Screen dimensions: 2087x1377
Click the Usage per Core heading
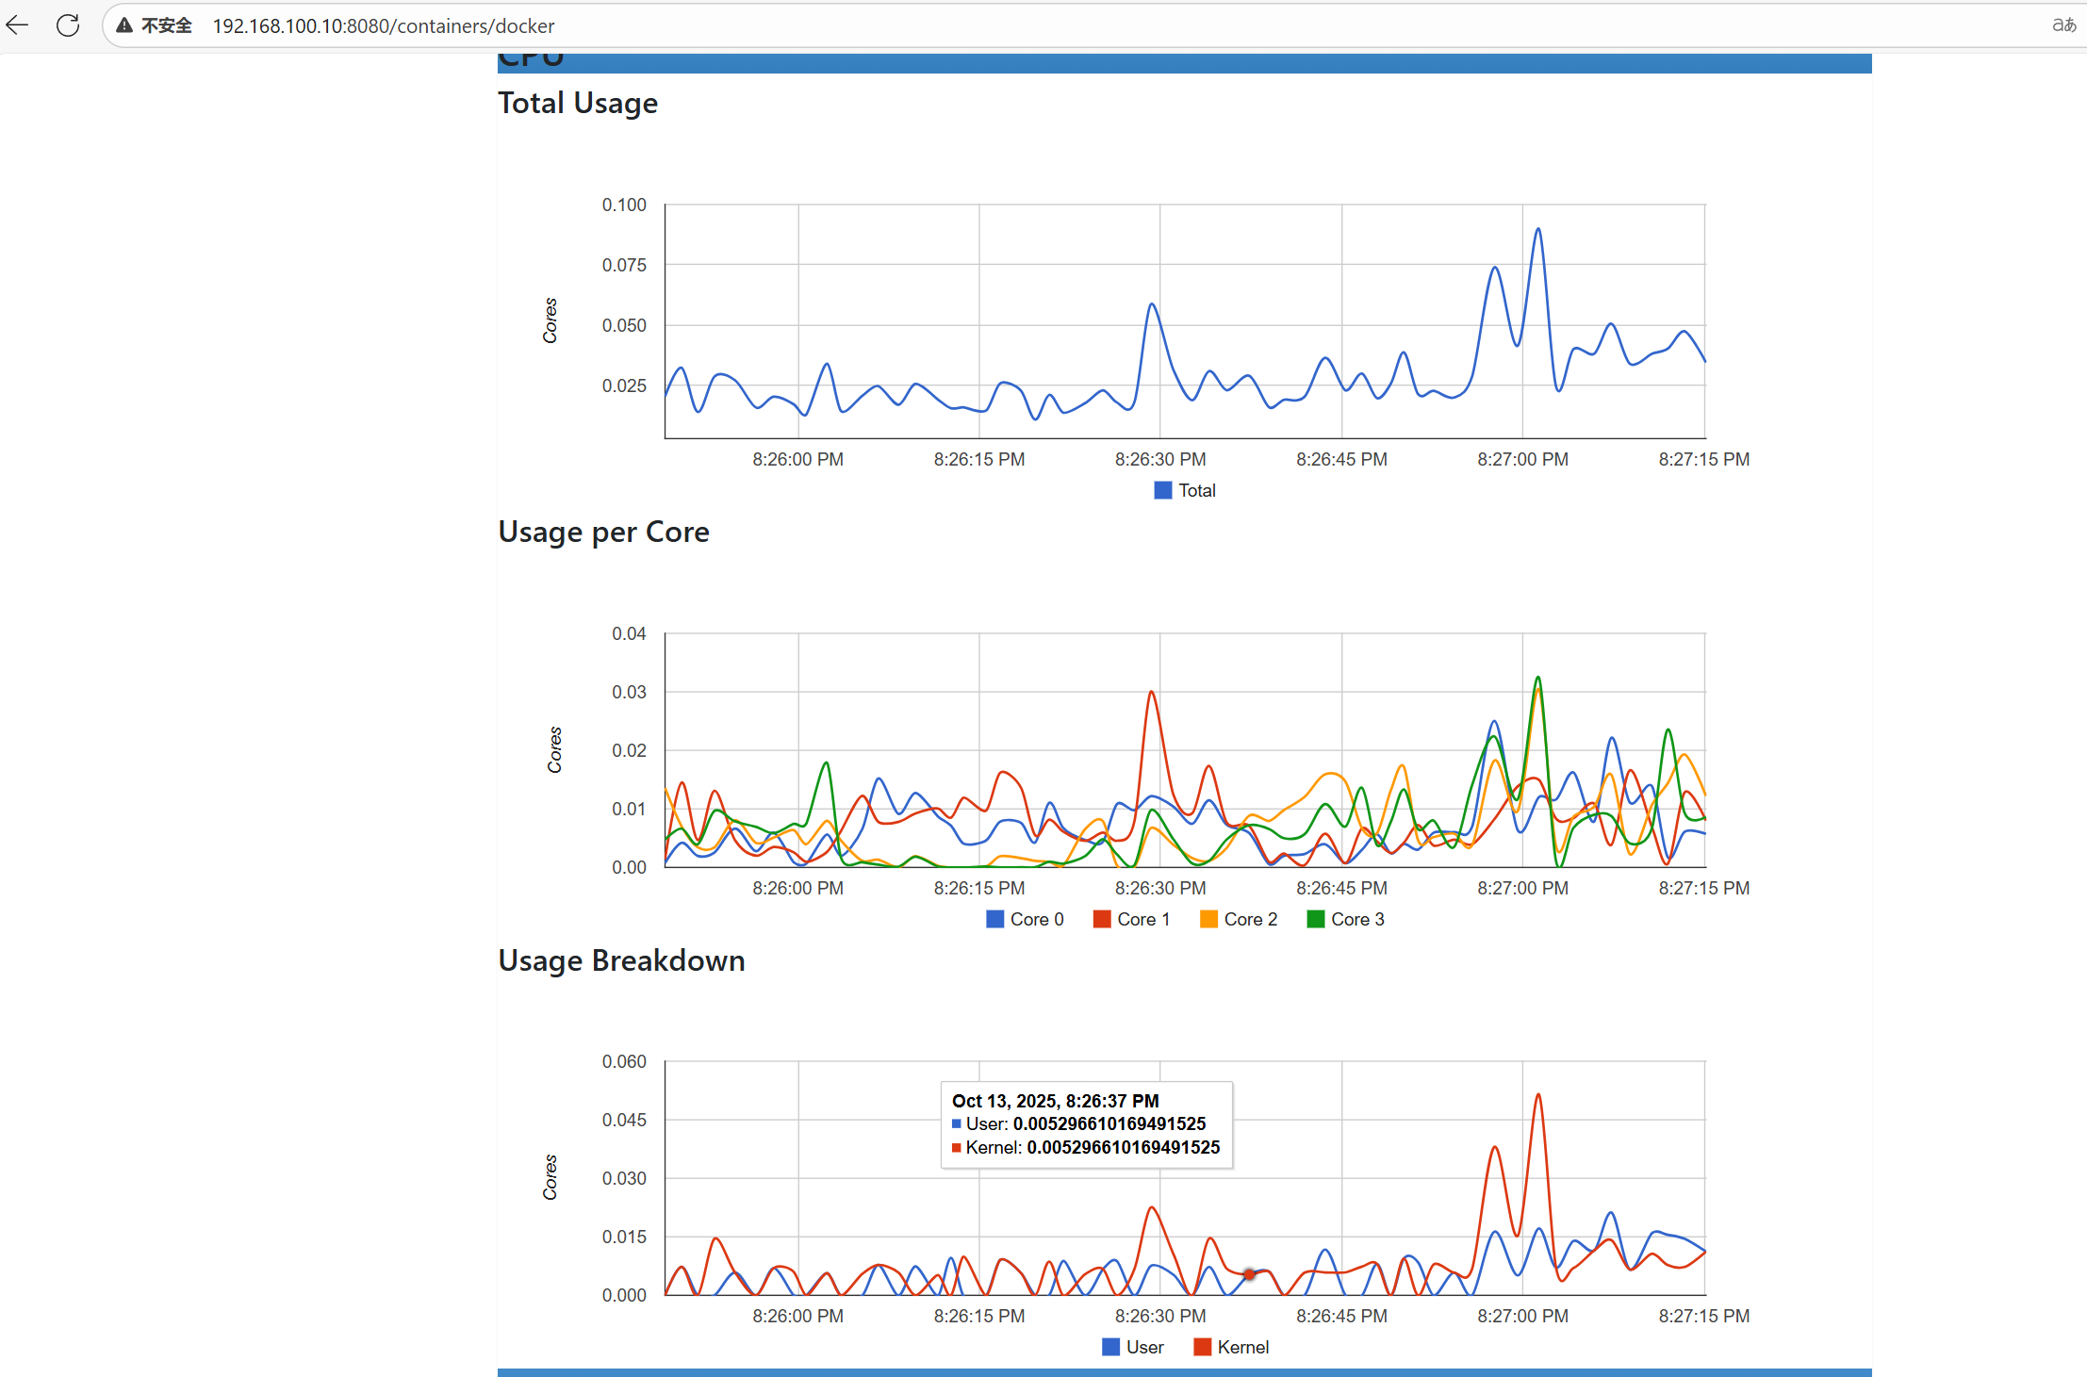[603, 532]
